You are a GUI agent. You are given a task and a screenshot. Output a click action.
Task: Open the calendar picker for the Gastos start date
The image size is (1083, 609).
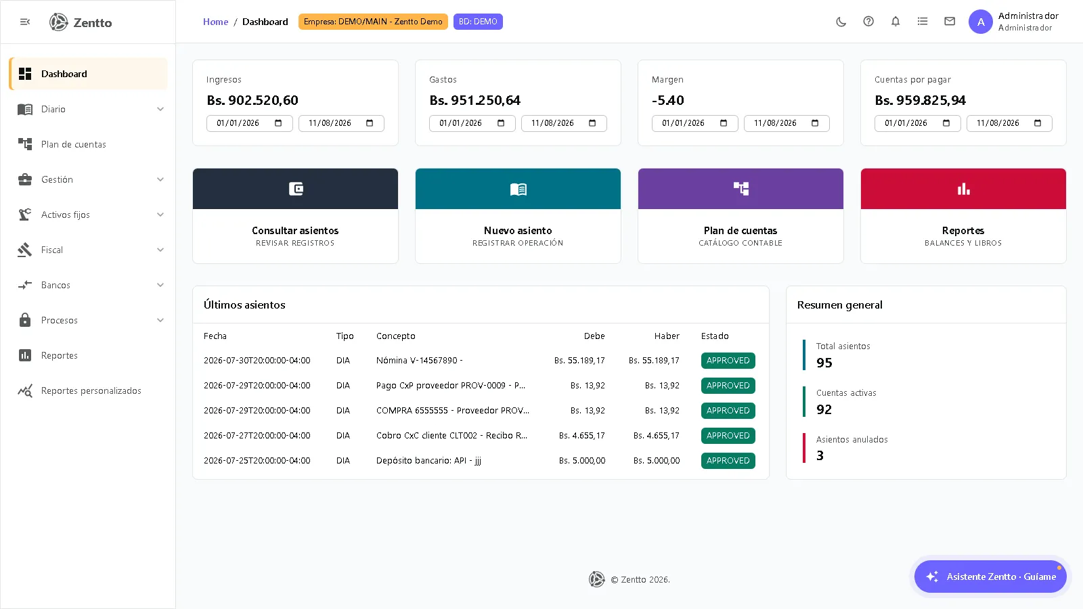tap(501, 123)
